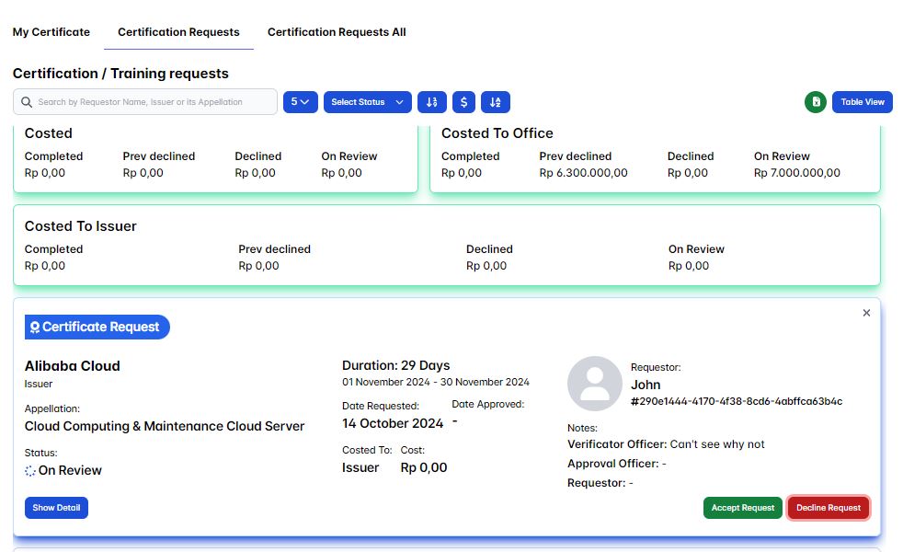Open the page size dropdown showing 5

300,102
